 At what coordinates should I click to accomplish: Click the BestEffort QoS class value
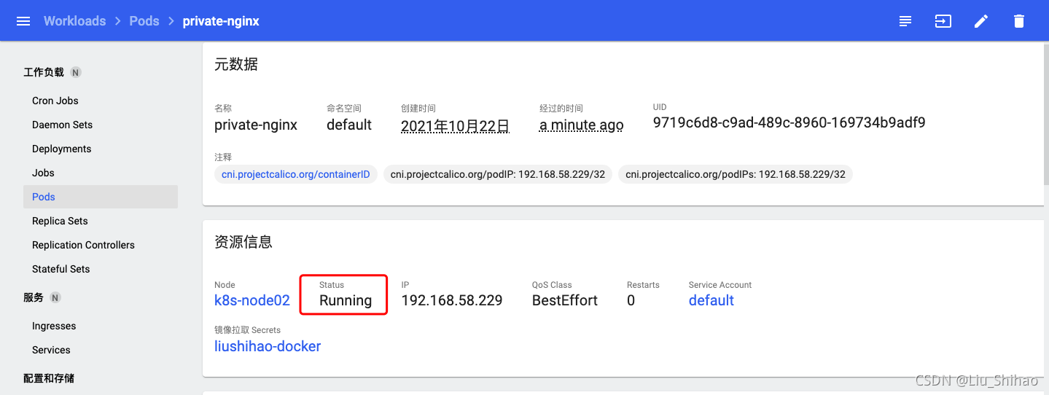565,300
